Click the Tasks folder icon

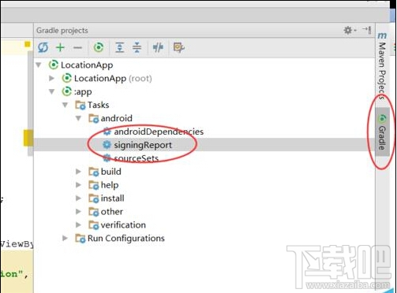point(81,106)
